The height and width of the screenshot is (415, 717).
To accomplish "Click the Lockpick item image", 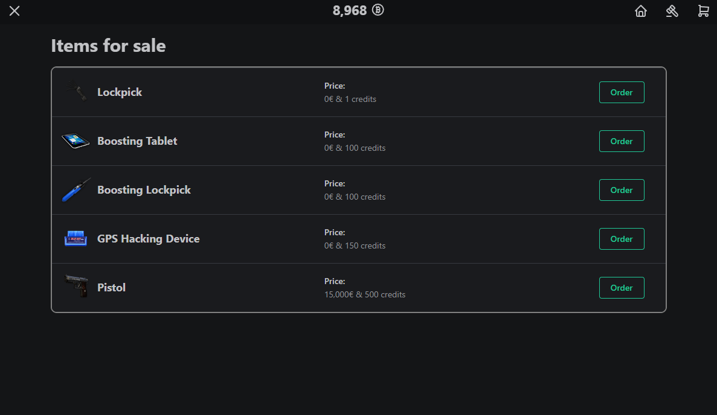I will click(76, 92).
